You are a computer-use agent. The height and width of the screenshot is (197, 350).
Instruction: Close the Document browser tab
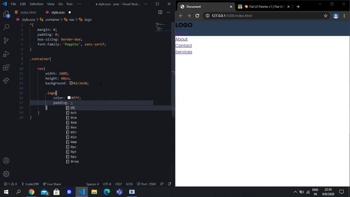pos(231,7)
